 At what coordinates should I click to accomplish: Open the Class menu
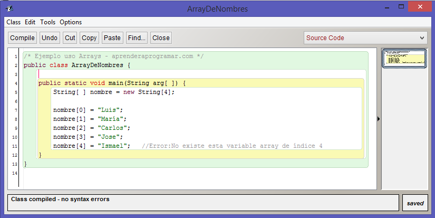tap(13, 22)
